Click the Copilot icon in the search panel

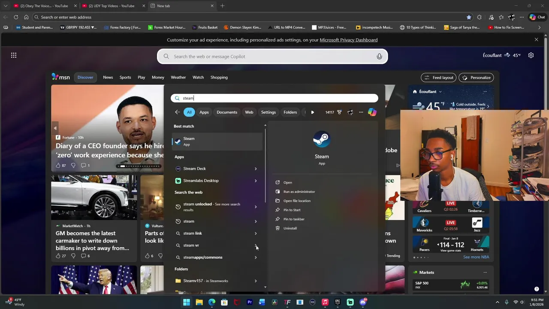[372, 112]
